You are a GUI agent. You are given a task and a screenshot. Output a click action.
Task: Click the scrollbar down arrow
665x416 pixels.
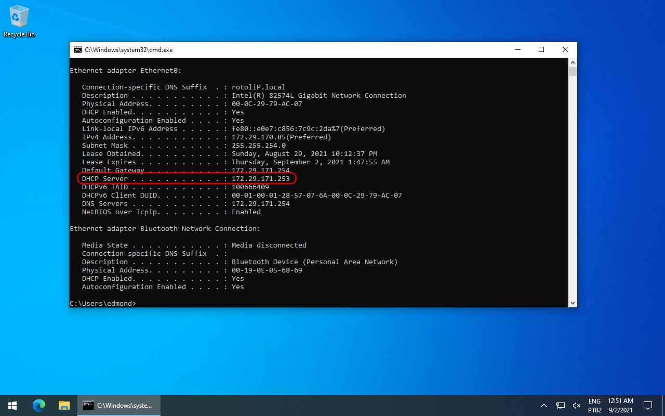[573, 303]
